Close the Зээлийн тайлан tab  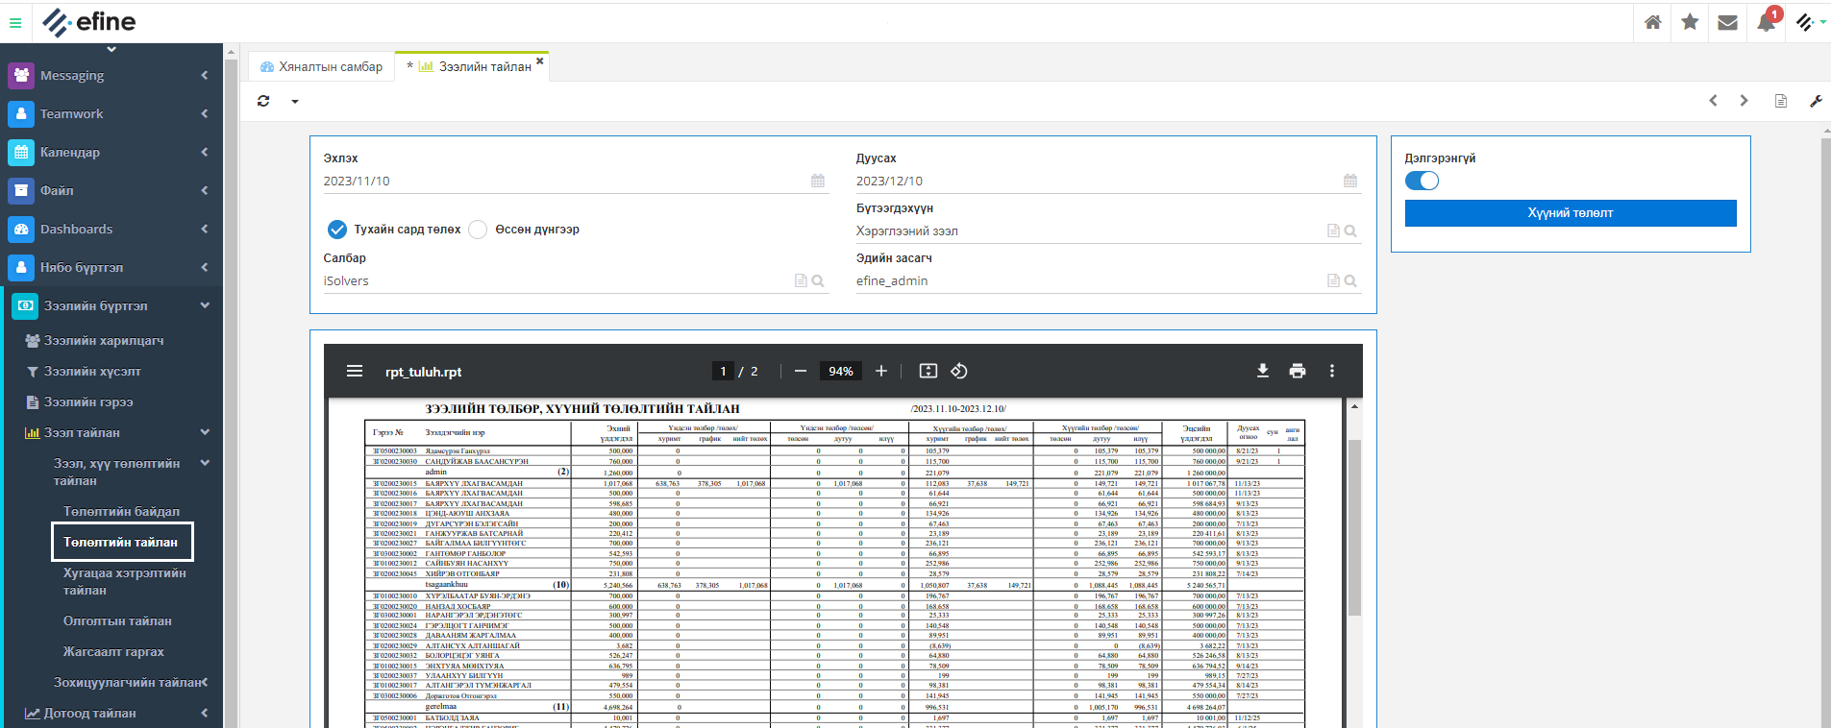click(x=540, y=61)
